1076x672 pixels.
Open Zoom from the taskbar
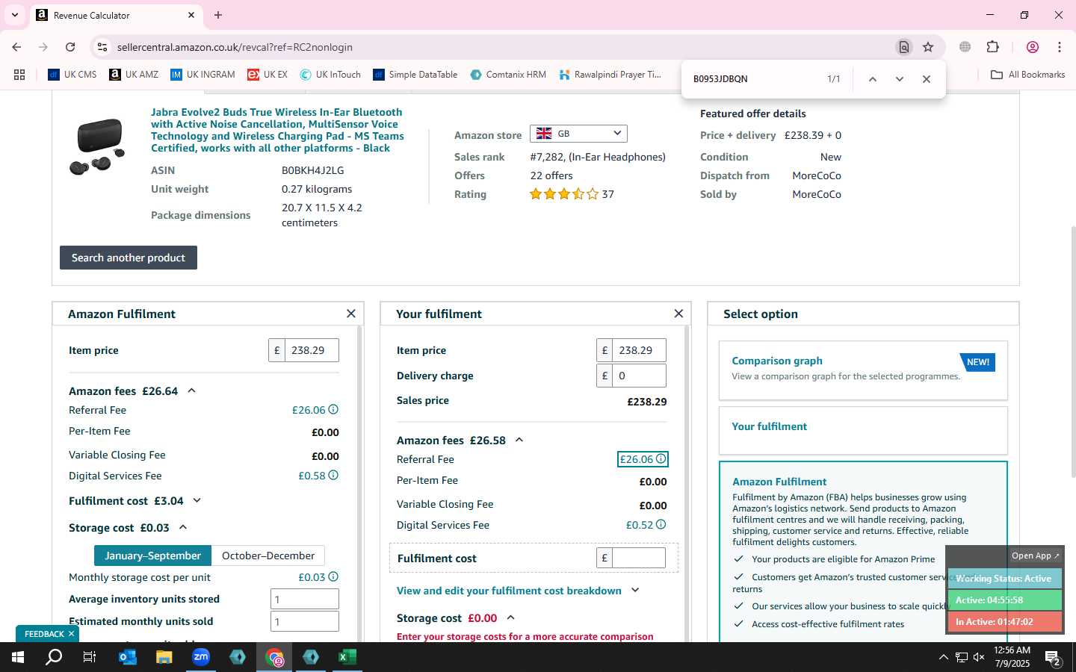(x=201, y=657)
